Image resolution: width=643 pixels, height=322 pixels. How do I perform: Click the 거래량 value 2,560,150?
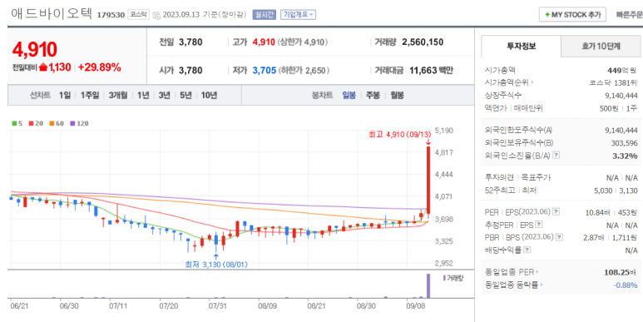click(x=423, y=42)
